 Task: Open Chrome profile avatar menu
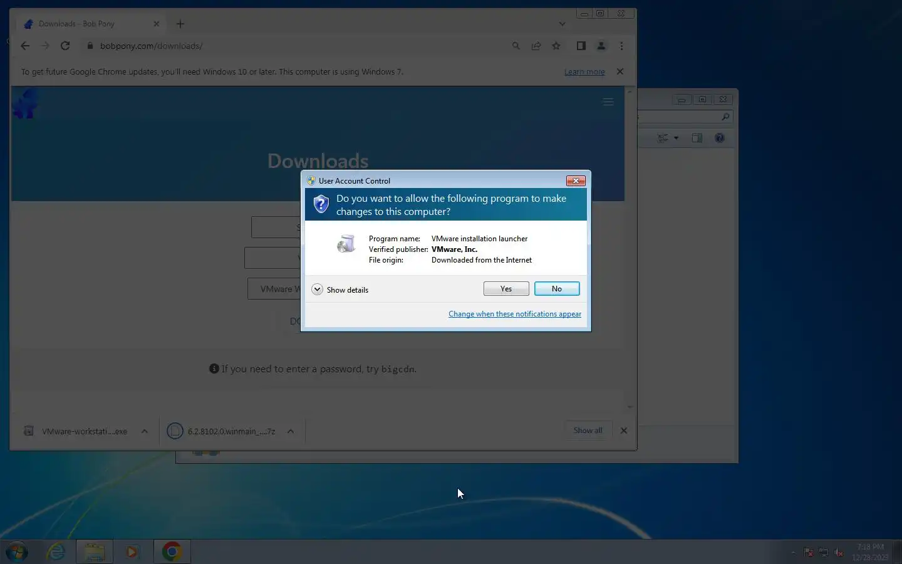(x=601, y=46)
